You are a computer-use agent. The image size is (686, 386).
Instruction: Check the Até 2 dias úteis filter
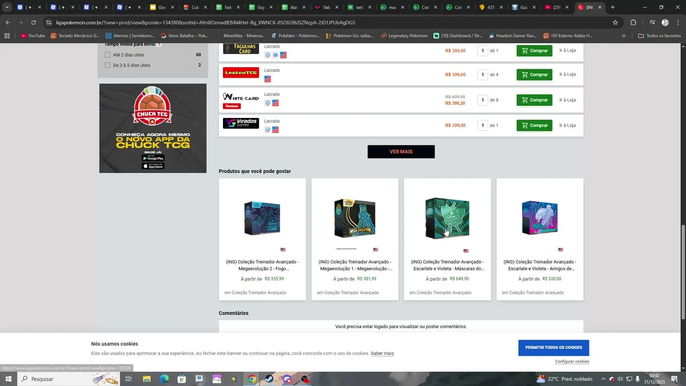point(108,55)
